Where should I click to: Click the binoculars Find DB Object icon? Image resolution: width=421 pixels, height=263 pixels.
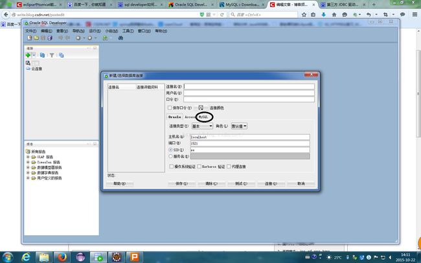tap(121, 38)
